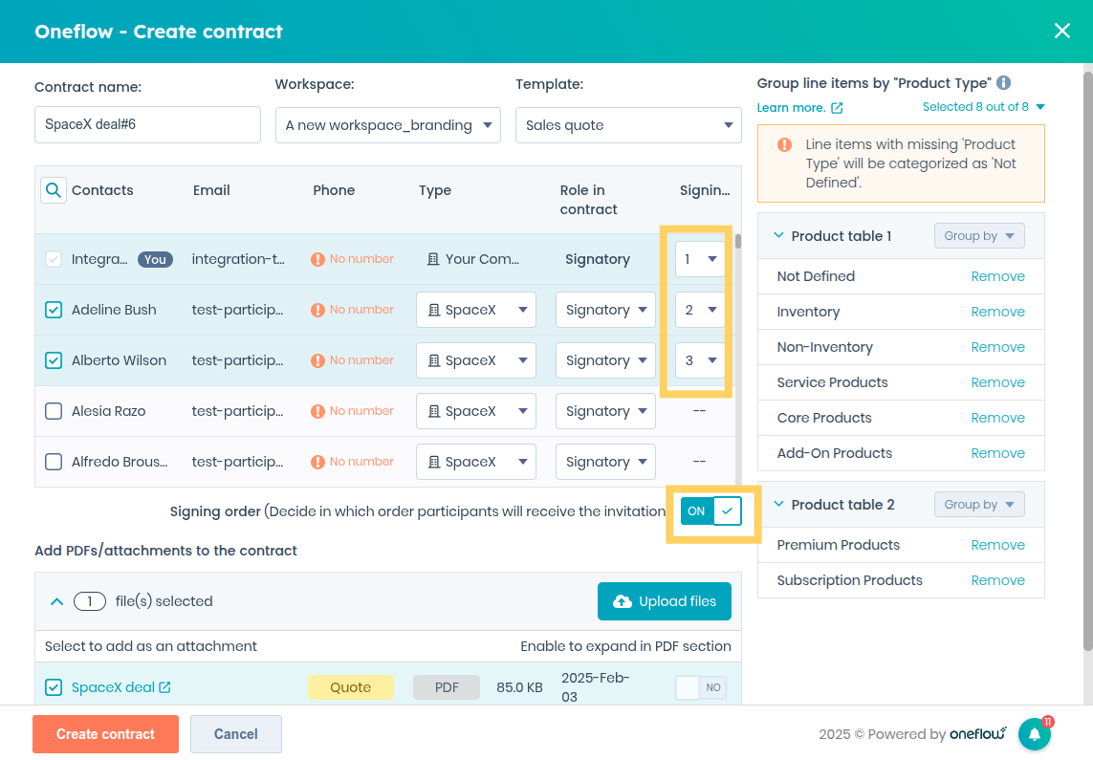Click the No number warning icon in Integra row
This screenshot has width=1093, height=760.
tap(317, 259)
